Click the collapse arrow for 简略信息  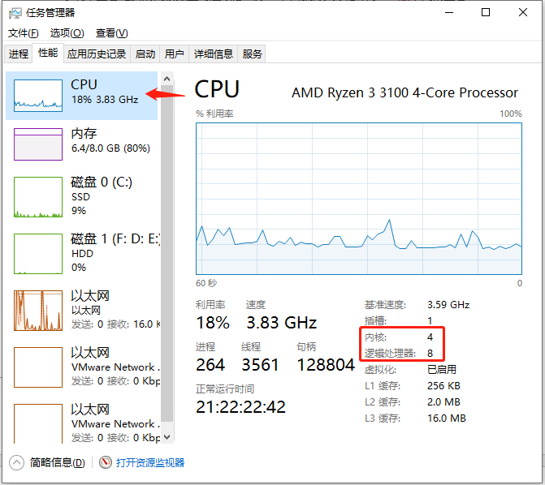tap(17, 462)
